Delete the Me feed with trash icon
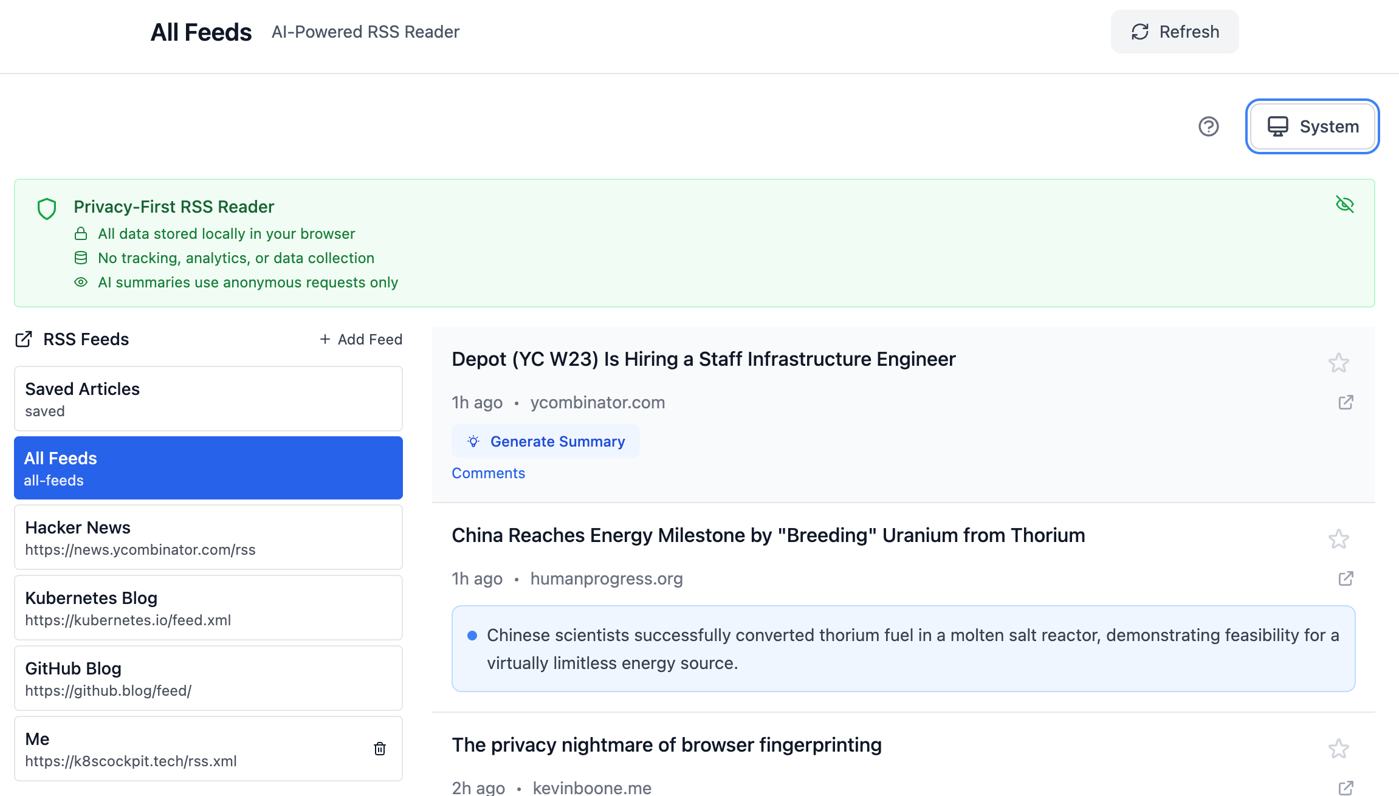The width and height of the screenshot is (1399, 796). pyautogui.click(x=380, y=749)
